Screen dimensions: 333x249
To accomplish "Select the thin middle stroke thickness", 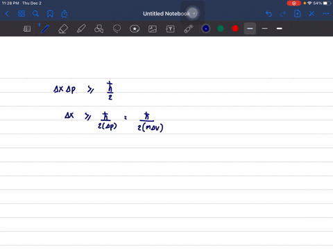I will [265, 28].
